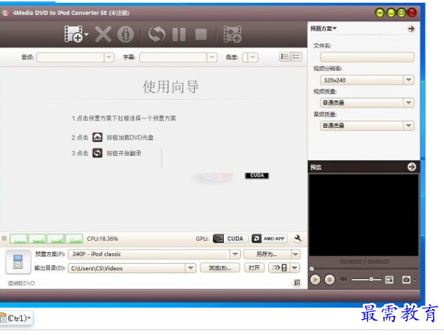Click the output directory C:\Users\CS\Videos field
The height and width of the screenshot is (335, 444).
pyautogui.click(x=127, y=268)
